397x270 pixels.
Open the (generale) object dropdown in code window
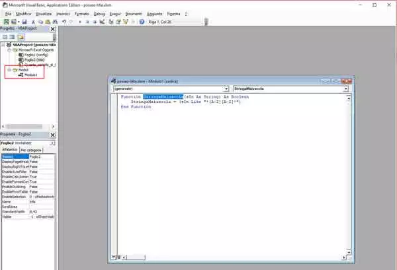point(226,89)
